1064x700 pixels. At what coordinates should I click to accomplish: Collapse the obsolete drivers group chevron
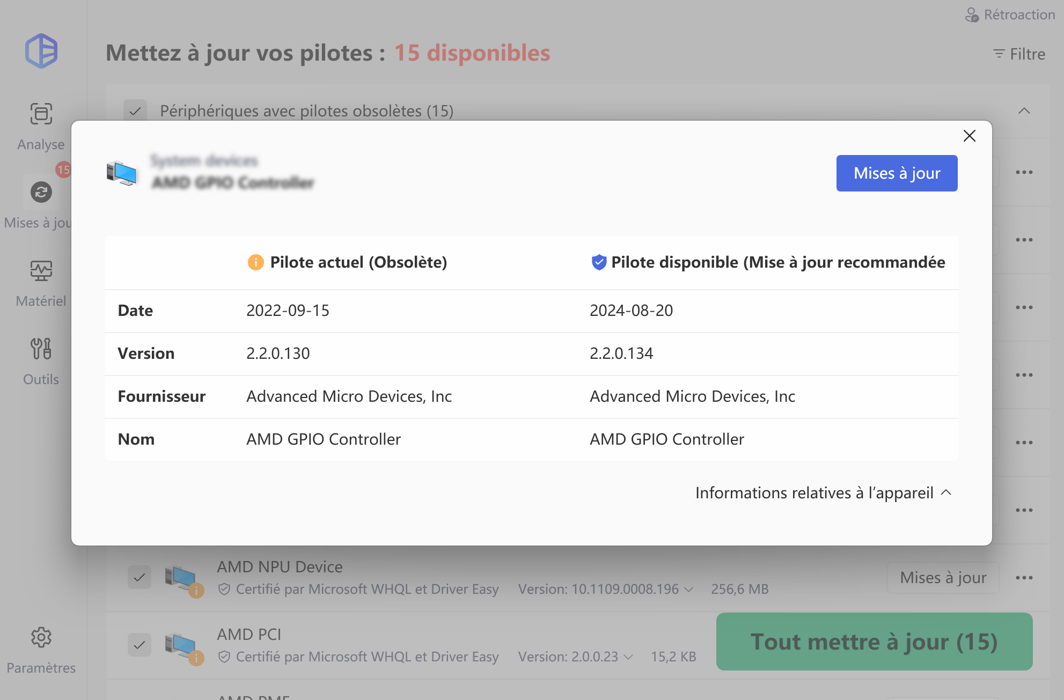(1024, 111)
